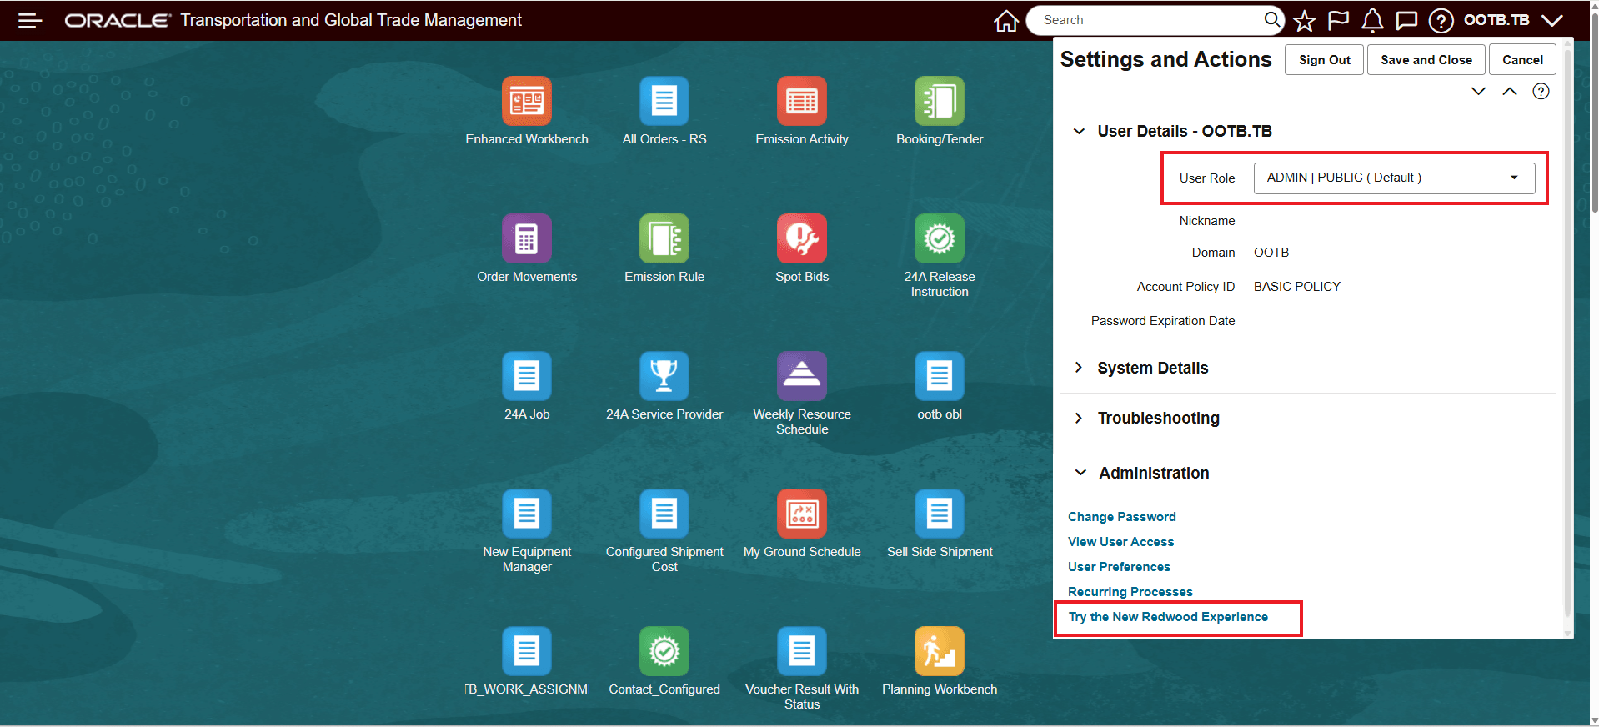Expand the Troubleshooting section
Image resolution: width=1599 pixels, height=727 pixels.
pyautogui.click(x=1079, y=418)
